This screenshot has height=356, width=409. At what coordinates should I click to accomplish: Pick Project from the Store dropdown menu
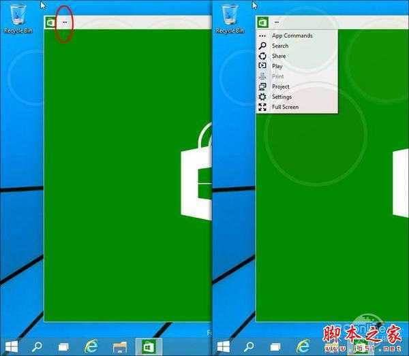point(297,86)
